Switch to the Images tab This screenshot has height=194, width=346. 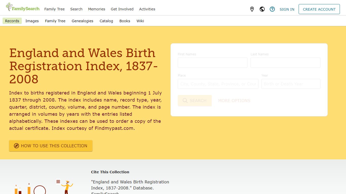[x=32, y=21]
